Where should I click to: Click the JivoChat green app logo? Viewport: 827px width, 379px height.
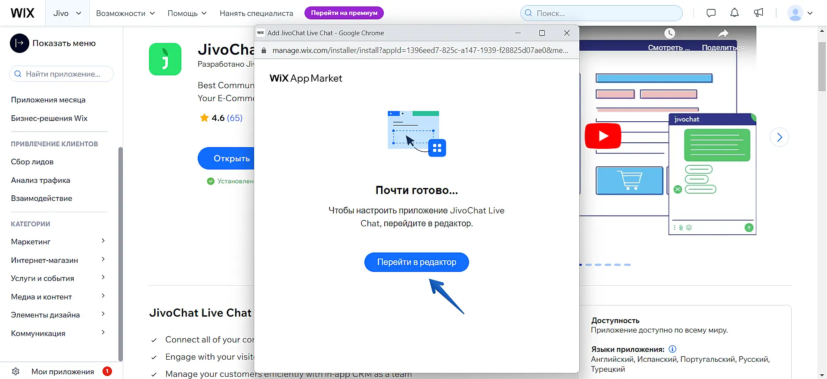coord(165,59)
